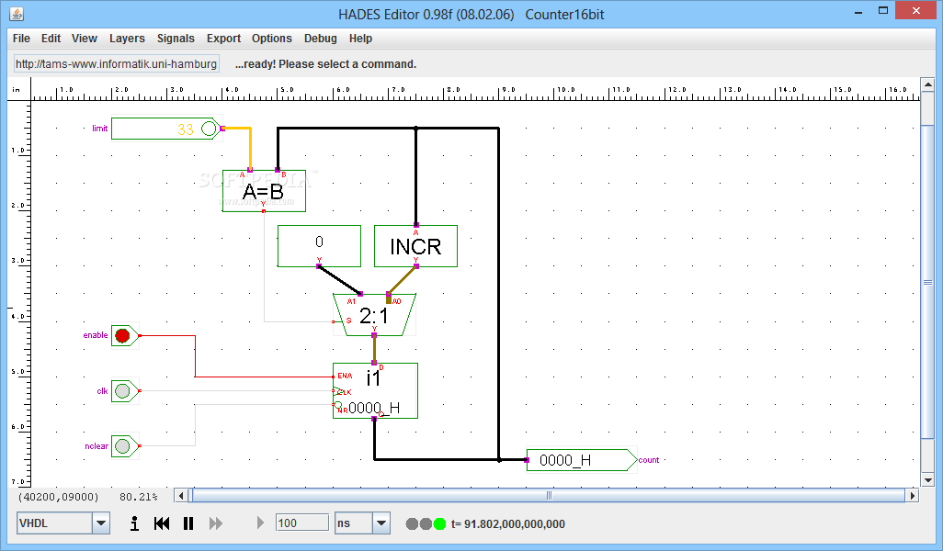Screen dimensions: 943x551
Task: Click the Java application icon in title bar
Action: pyautogui.click(x=17, y=13)
